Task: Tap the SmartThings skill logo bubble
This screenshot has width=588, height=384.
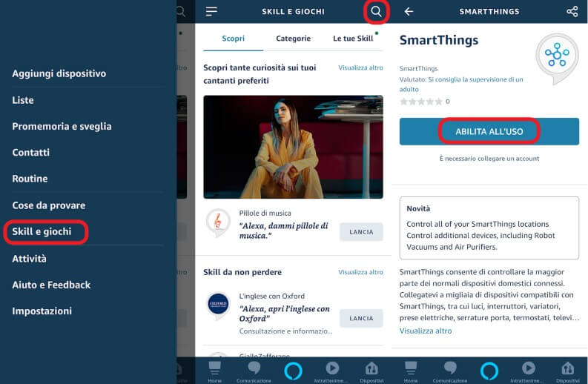Action: tap(557, 58)
